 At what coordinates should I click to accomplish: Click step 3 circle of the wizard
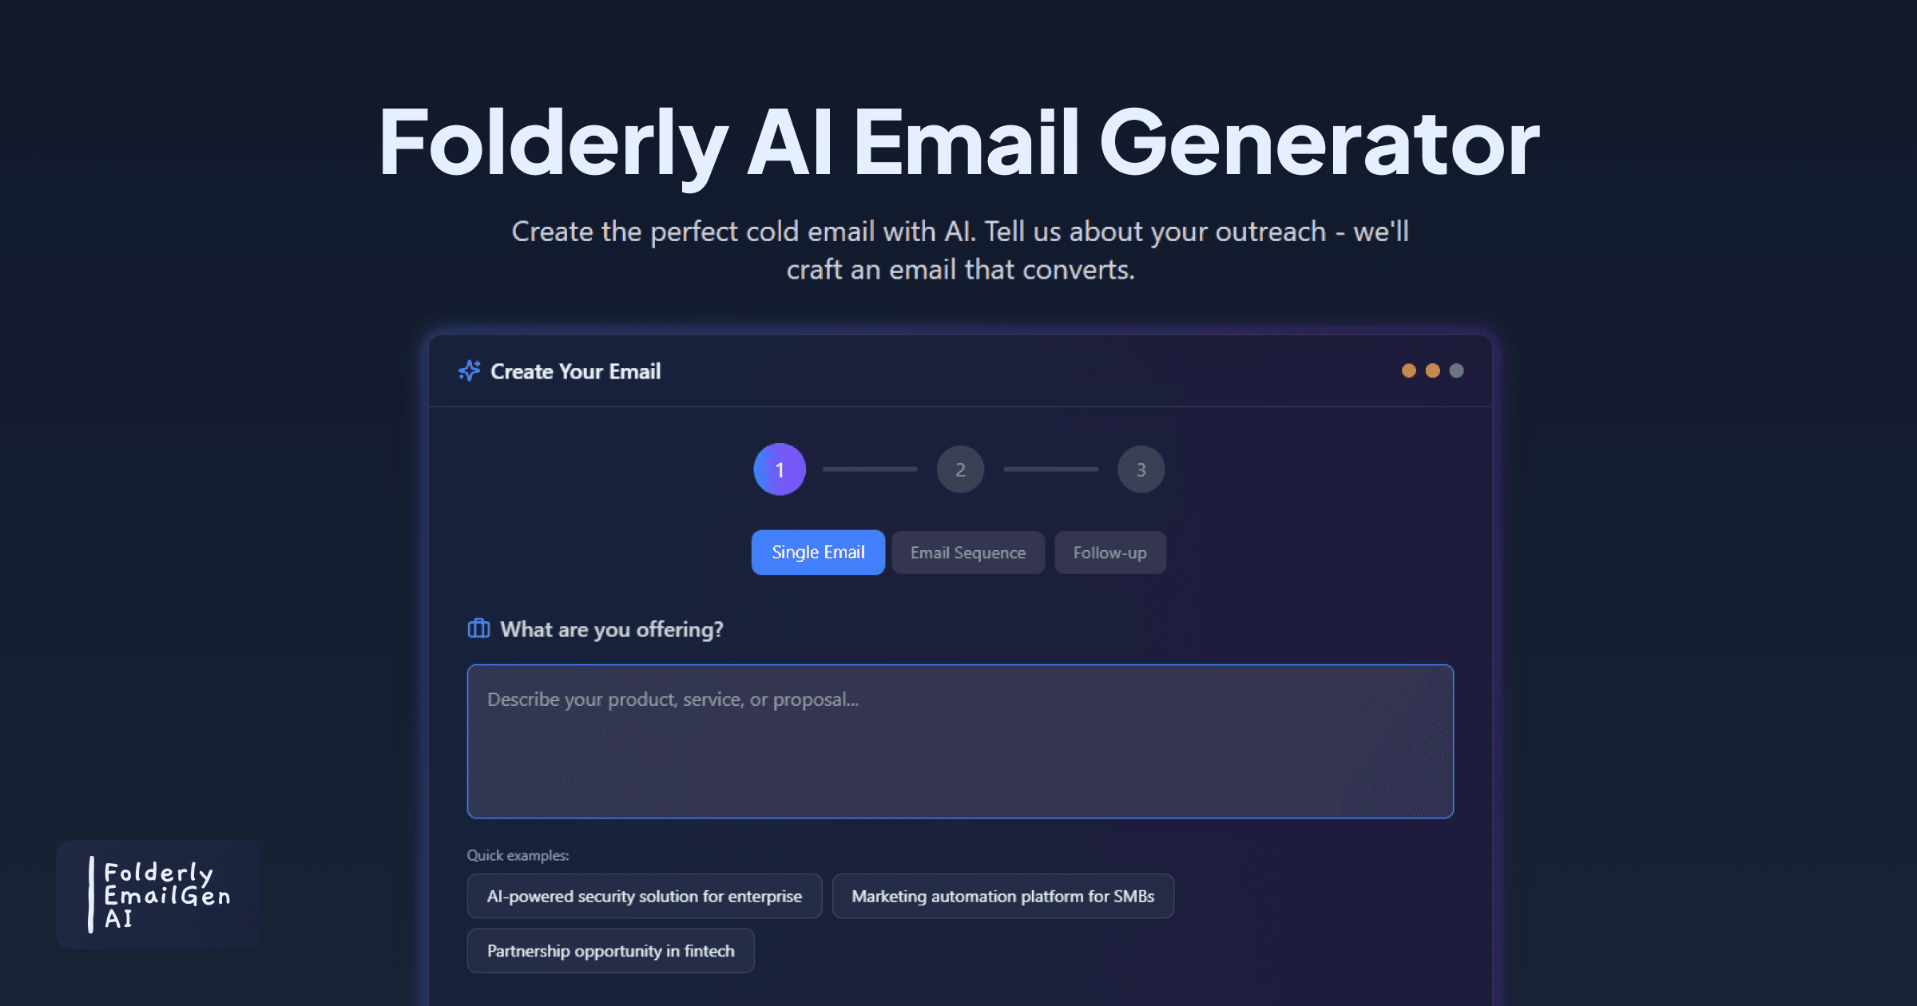coord(1141,469)
